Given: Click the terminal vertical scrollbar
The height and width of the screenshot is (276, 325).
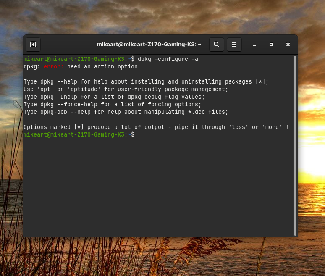Looking at the screenshot, I should click(295, 146).
